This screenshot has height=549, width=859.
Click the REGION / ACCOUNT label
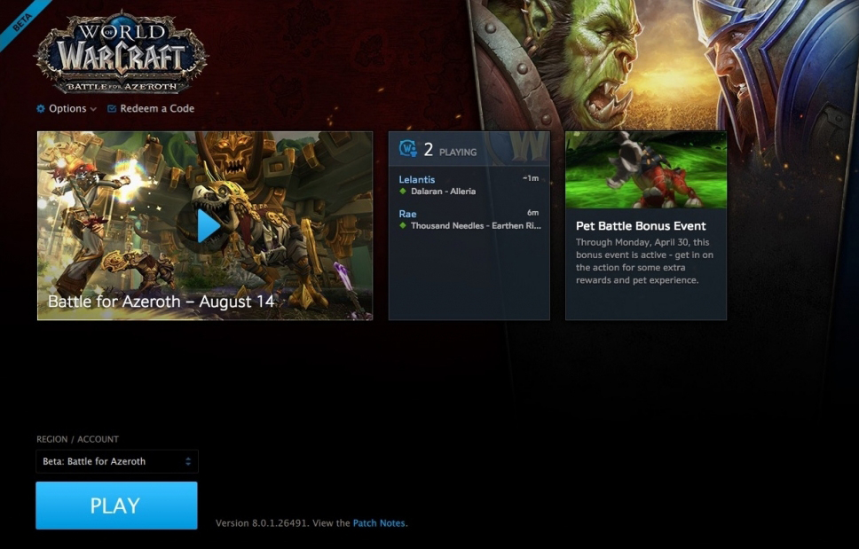coord(77,439)
